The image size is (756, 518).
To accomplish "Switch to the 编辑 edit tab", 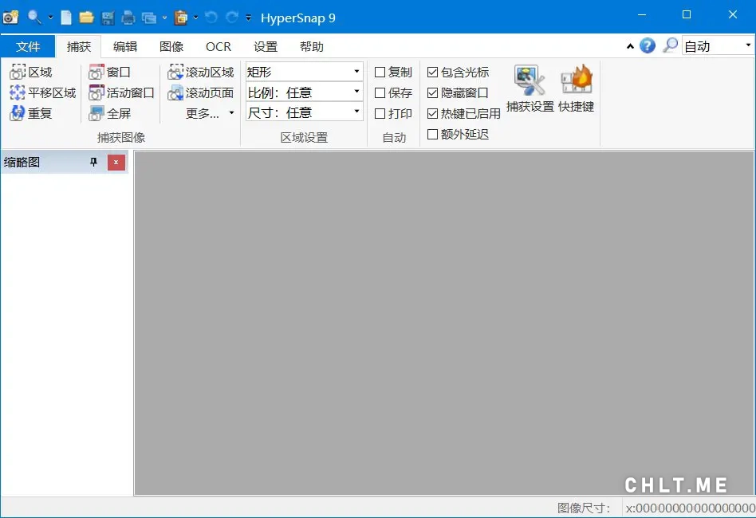I will [x=125, y=46].
